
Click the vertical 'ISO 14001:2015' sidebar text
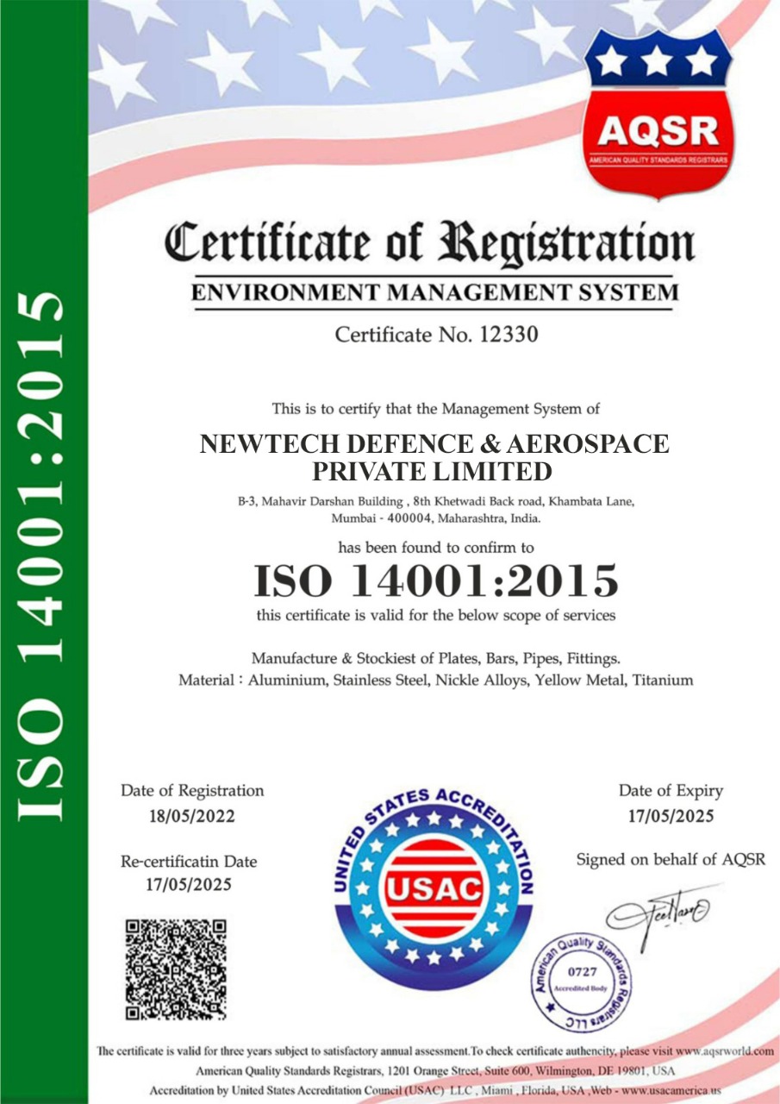tap(41, 556)
